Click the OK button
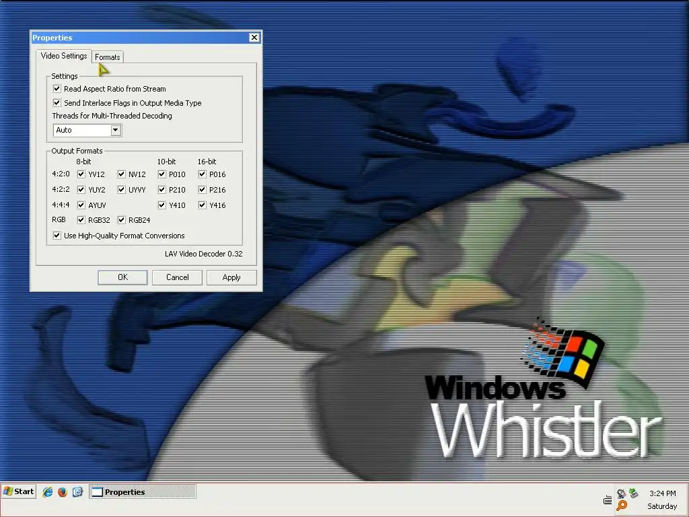 coord(122,277)
